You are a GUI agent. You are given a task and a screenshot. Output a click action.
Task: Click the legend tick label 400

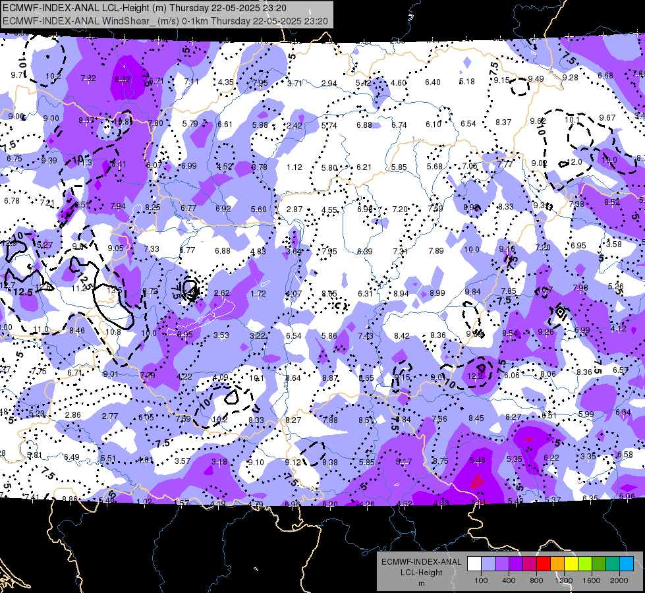(509, 580)
